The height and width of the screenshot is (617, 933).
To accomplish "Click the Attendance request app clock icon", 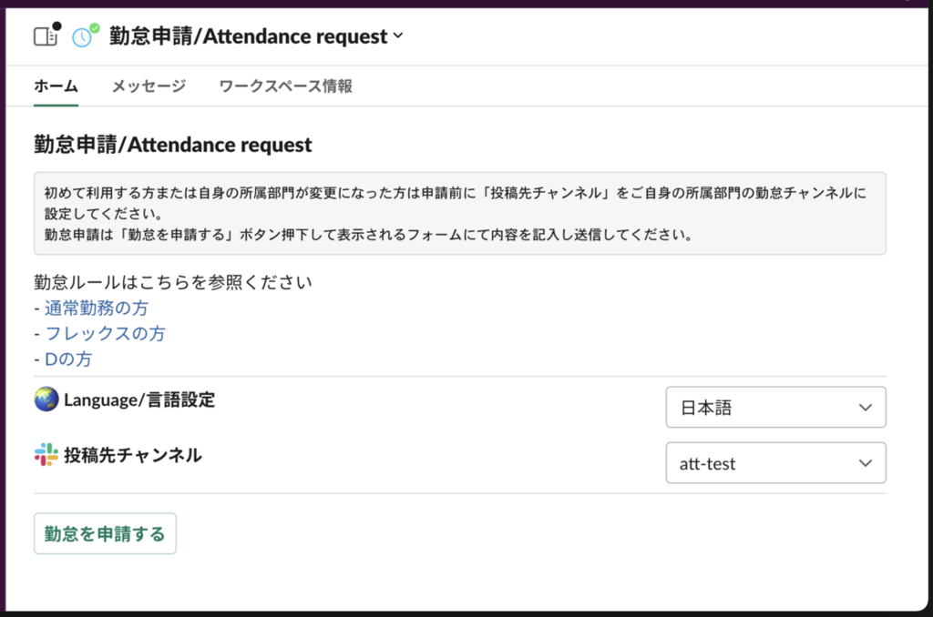I will 82,37.
